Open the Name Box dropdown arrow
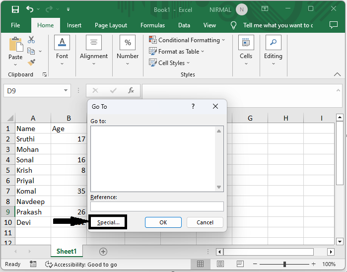347x272 pixels. click(66, 90)
